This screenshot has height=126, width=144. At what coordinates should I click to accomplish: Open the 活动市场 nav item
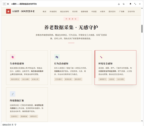pos(131,12)
